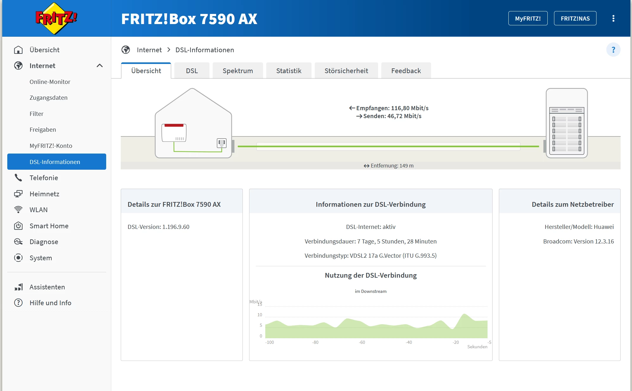Click the phone icon for Telefonie

(18, 178)
